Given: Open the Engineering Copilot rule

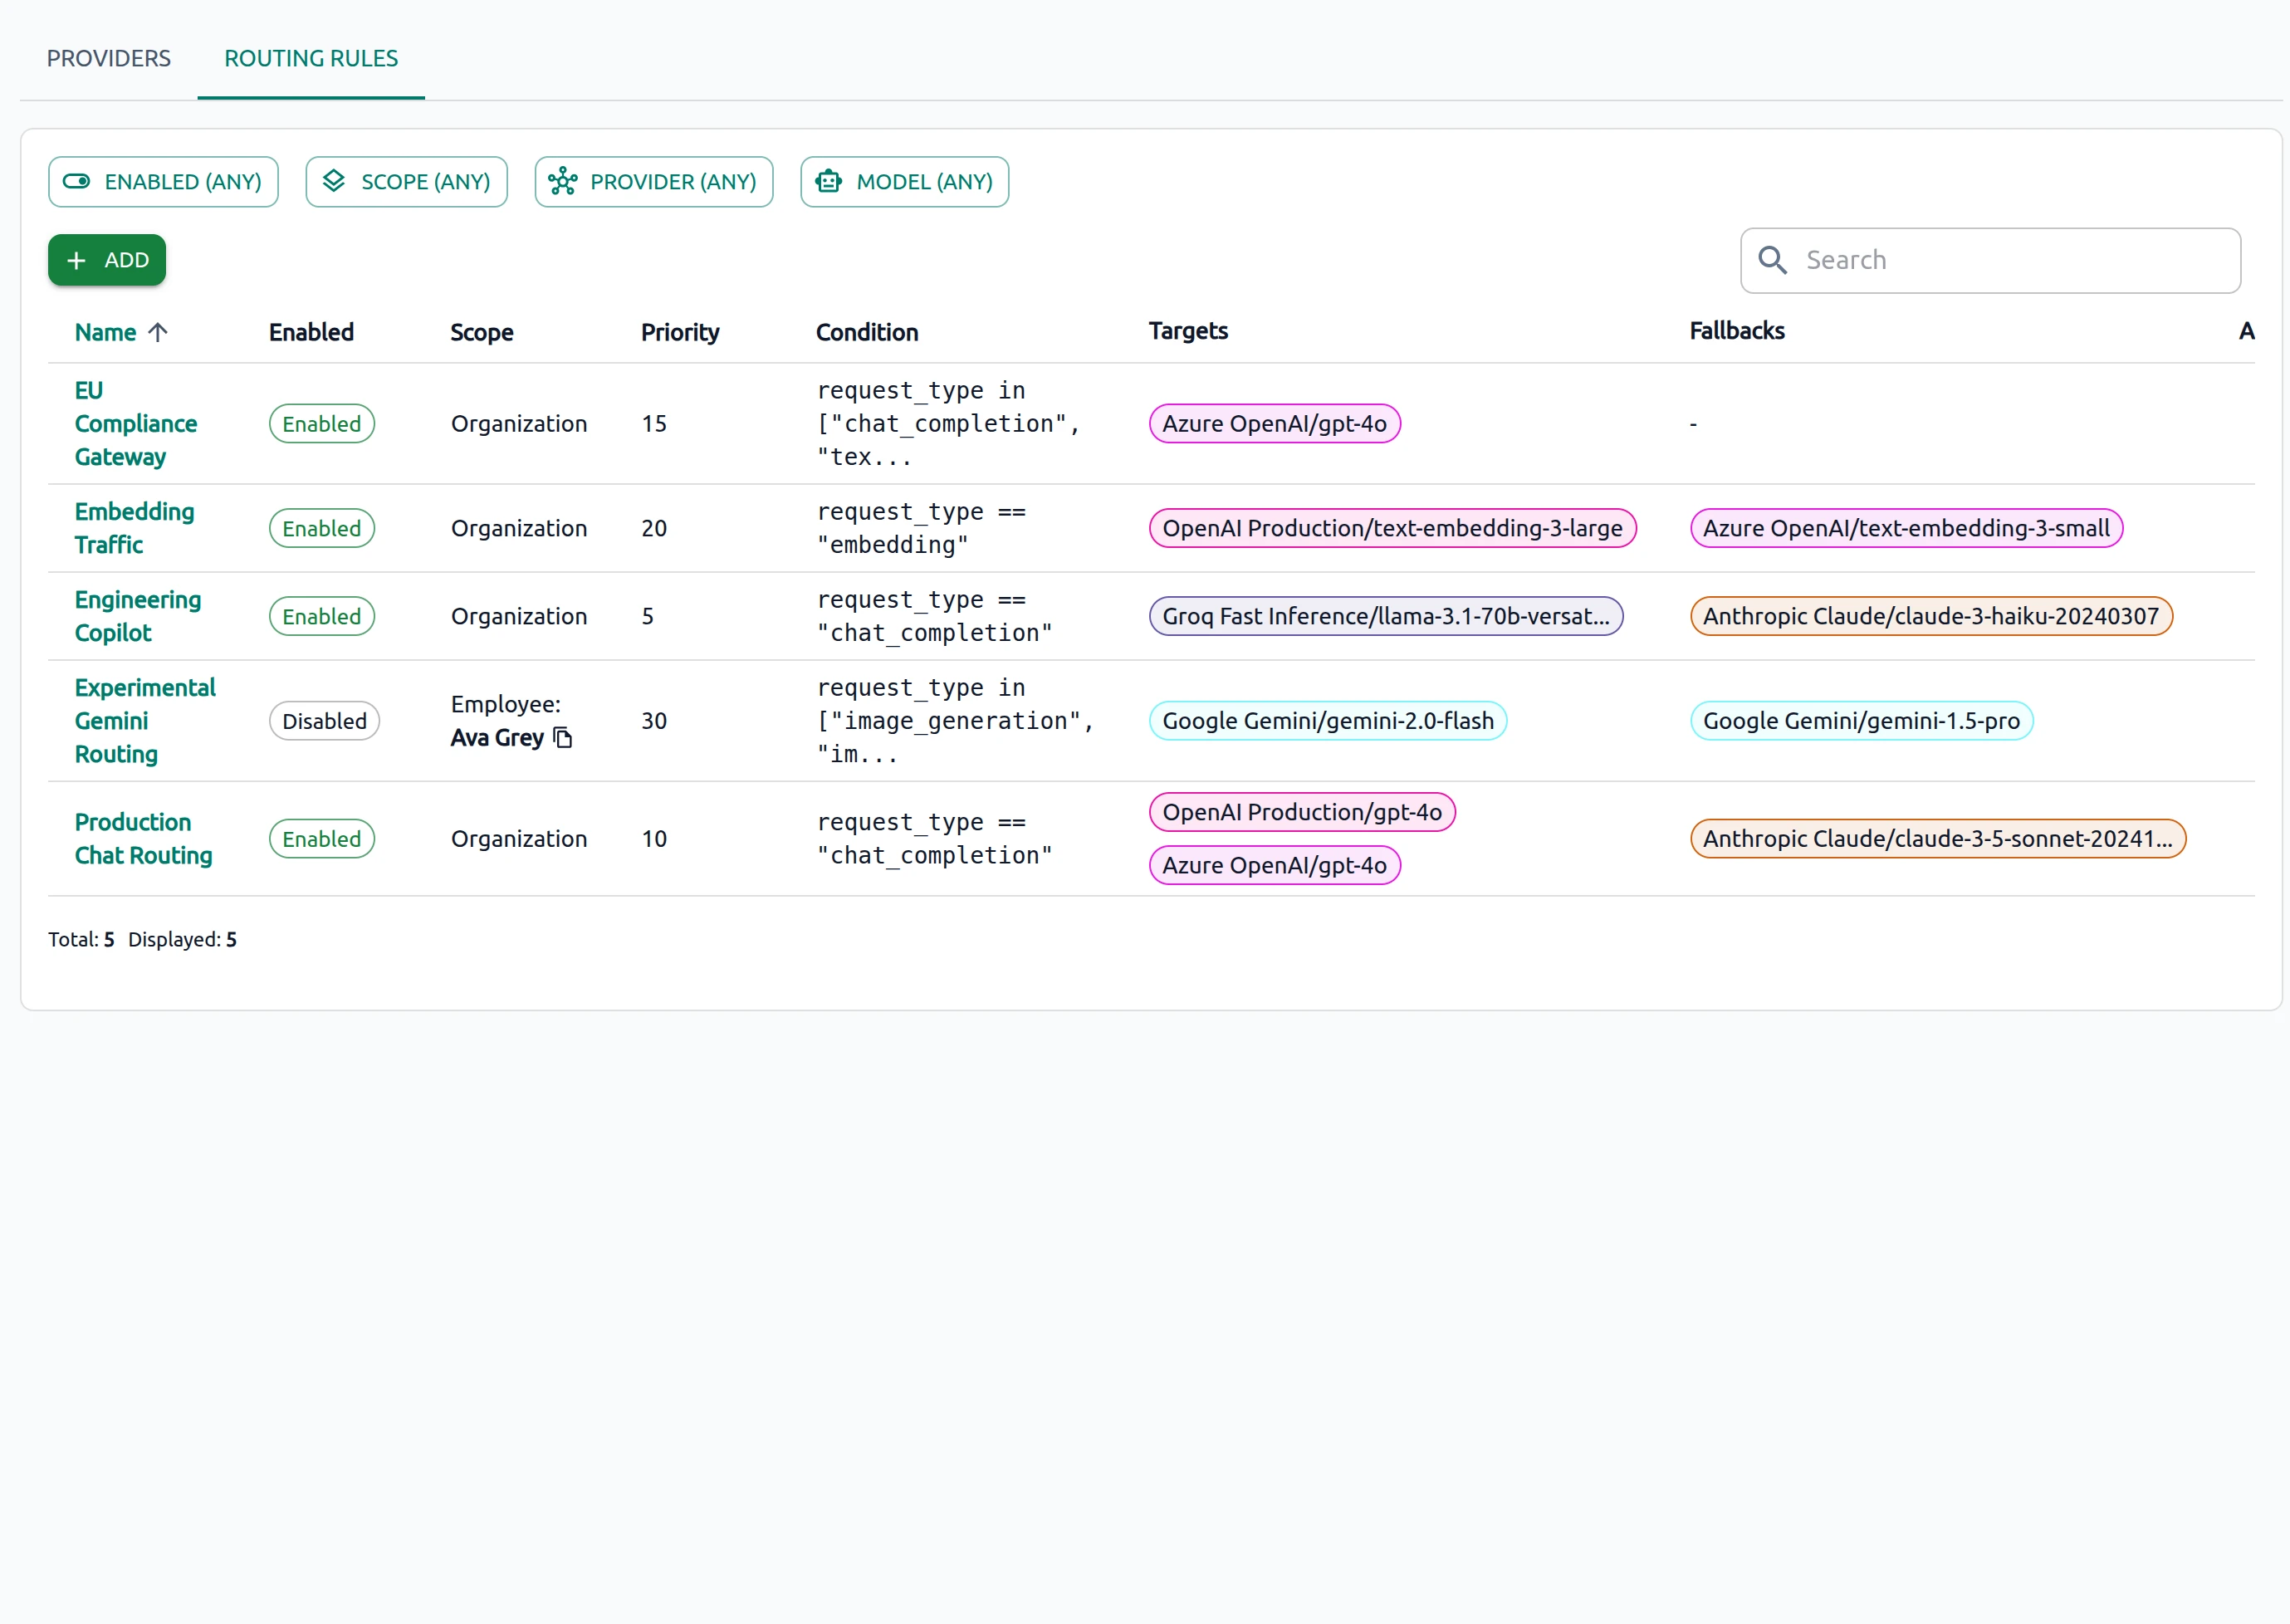Looking at the screenshot, I should (x=138, y=616).
